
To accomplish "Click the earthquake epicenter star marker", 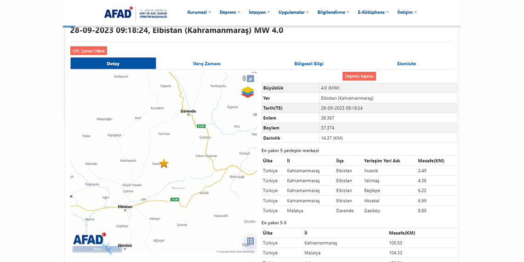I will [x=164, y=164].
